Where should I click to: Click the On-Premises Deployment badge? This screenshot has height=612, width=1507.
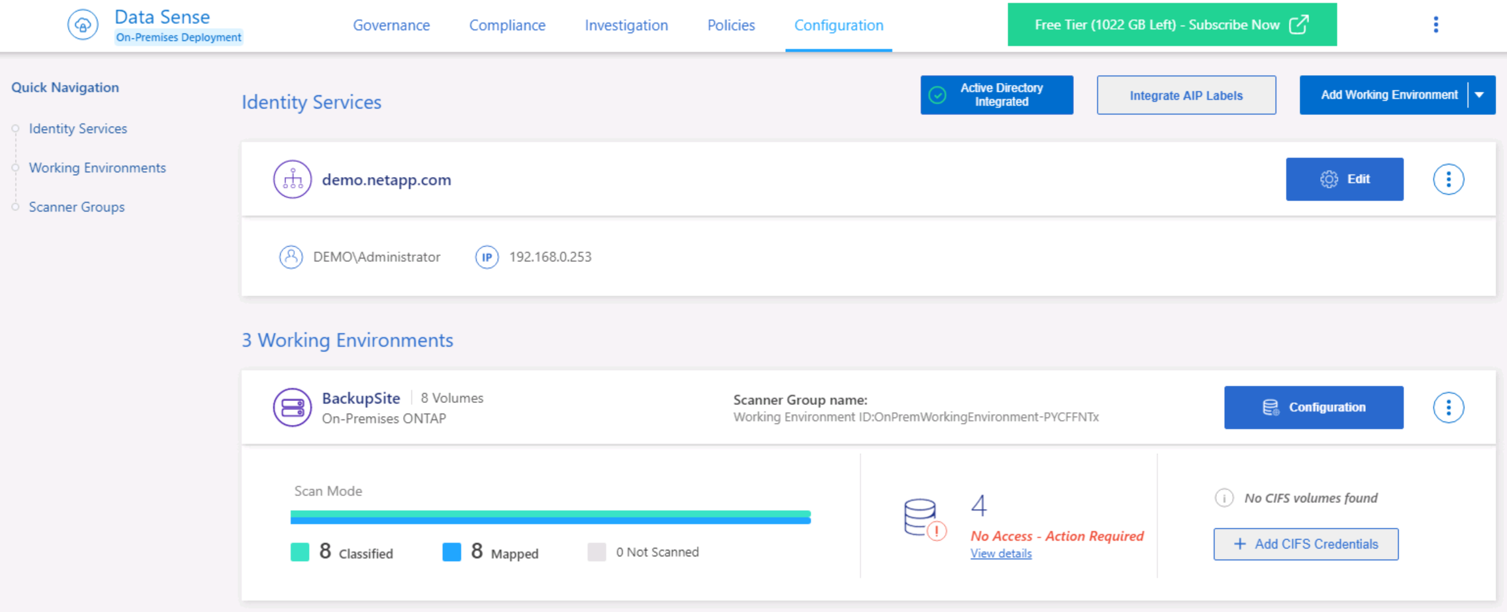coord(178,37)
